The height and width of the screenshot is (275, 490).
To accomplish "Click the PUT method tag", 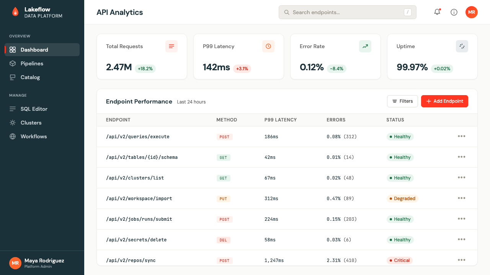I will 224,199.
